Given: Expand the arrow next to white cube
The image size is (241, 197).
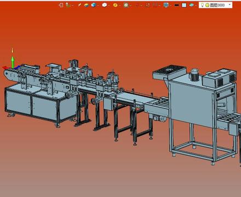Looking at the screenshot, I should (x=109, y=5).
